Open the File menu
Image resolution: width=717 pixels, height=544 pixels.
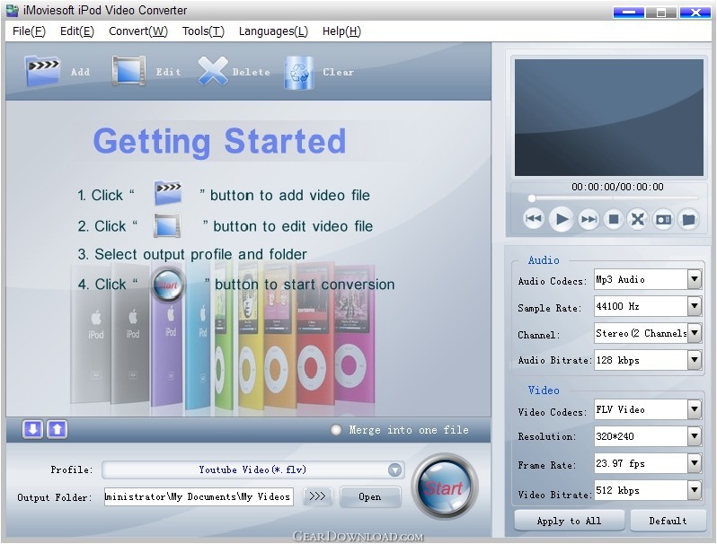[29, 31]
